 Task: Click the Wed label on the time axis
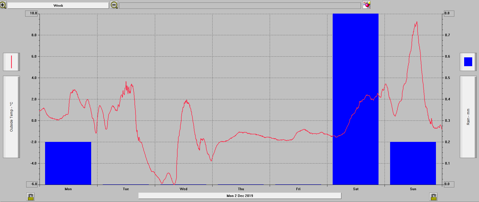pyautogui.click(x=183, y=189)
